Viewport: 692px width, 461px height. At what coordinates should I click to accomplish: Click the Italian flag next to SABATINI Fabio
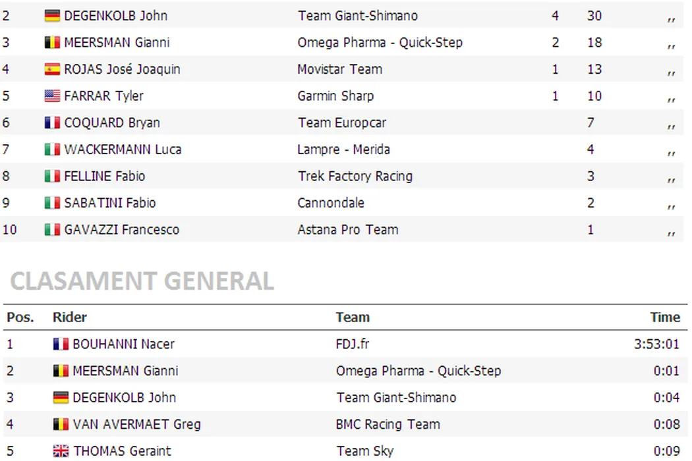52,203
